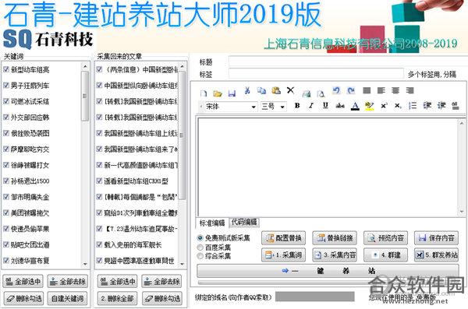Open the 宋体 font dropdown
The width and height of the screenshot is (468, 309).
pos(253,107)
